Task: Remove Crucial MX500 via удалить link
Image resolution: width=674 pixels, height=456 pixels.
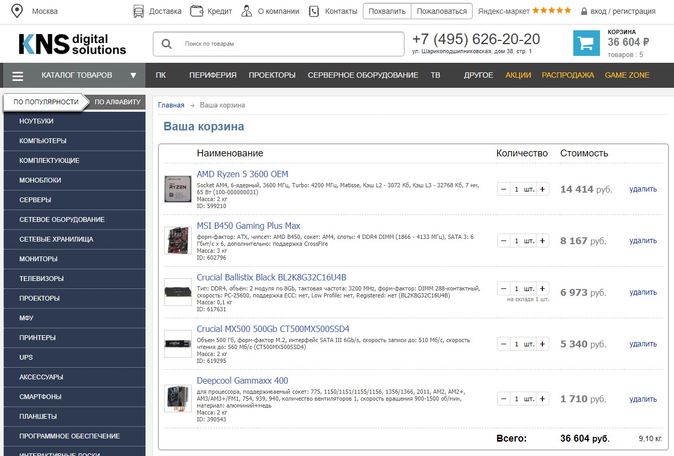Action: tap(643, 344)
